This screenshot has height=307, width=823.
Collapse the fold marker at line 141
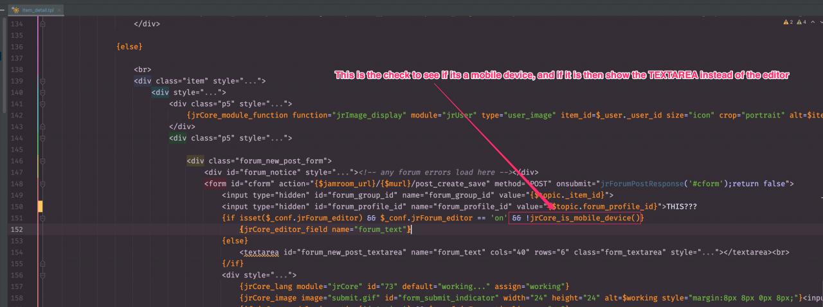pos(42,104)
